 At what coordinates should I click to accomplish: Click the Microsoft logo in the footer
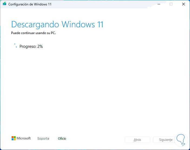(x=21, y=138)
